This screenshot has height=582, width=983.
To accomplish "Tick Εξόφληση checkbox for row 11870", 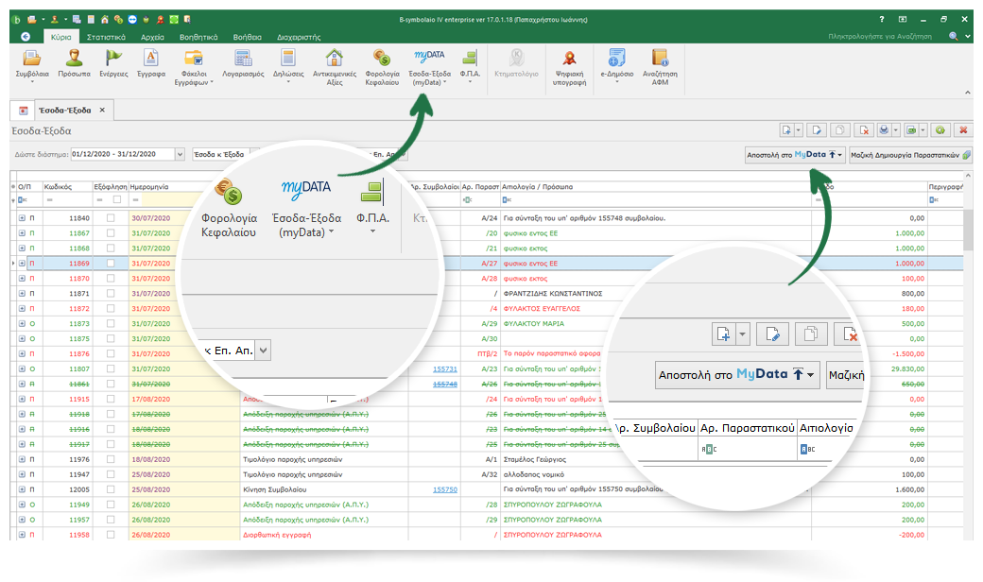I will click(111, 278).
